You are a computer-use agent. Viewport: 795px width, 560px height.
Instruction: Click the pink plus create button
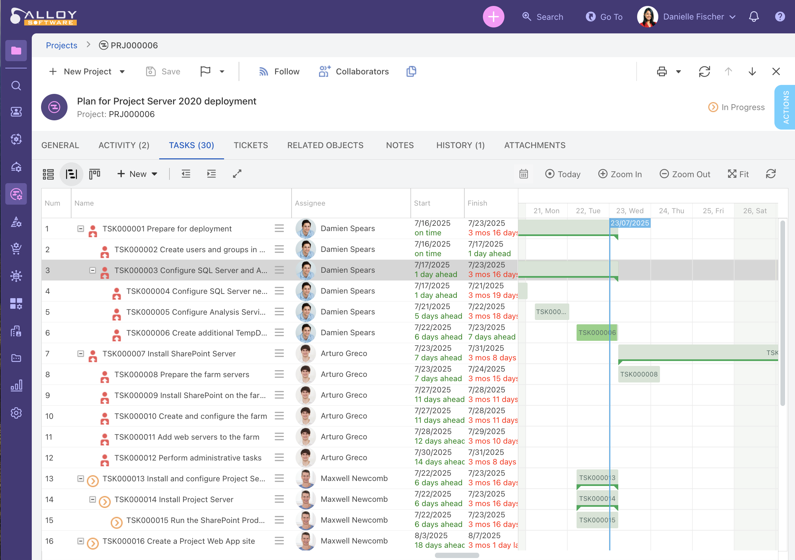(493, 17)
